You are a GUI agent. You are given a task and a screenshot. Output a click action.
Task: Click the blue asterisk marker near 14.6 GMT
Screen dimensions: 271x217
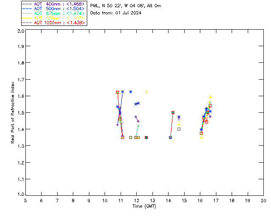point(179,117)
